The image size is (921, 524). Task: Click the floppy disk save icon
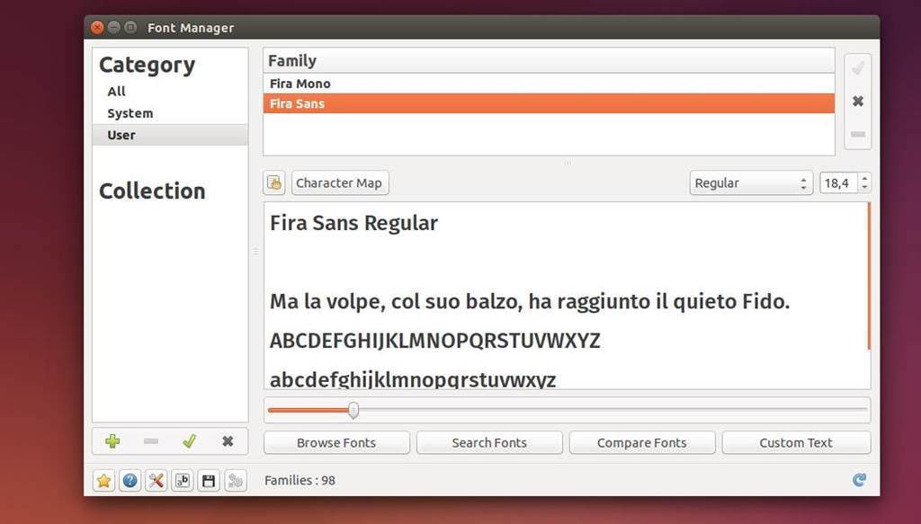click(209, 481)
